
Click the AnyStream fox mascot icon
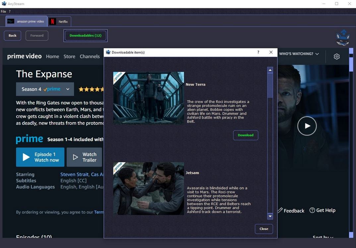[343, 37]
